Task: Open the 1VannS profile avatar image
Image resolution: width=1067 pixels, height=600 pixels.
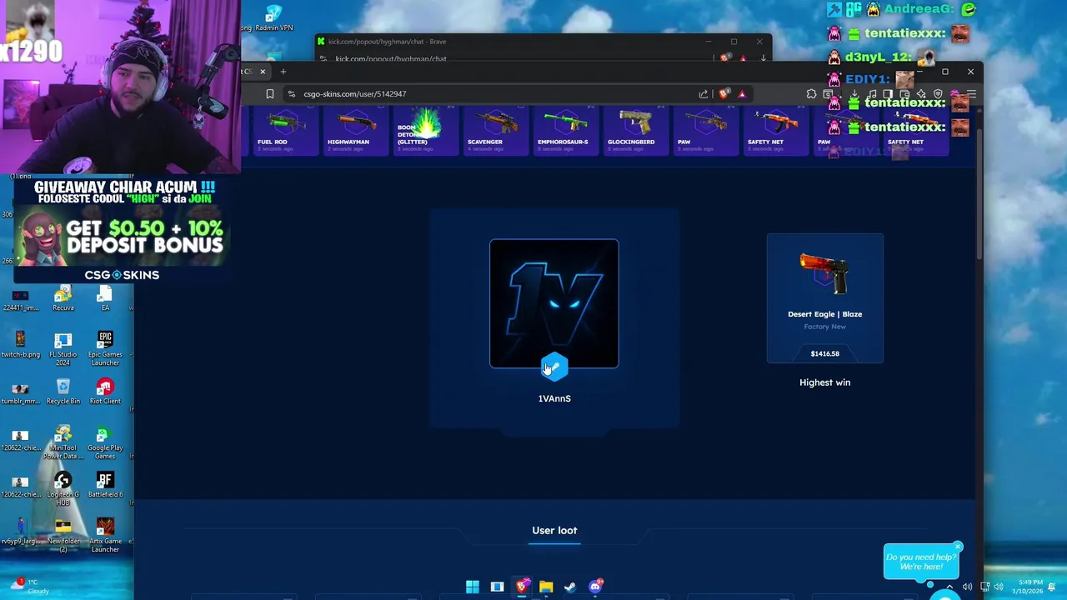Action: [x=554, y=303]
